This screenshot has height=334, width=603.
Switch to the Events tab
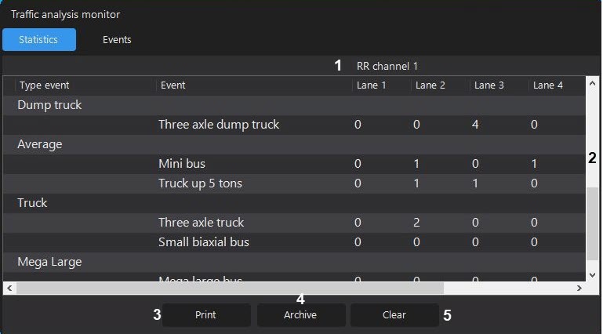click(x=117, y=39)
